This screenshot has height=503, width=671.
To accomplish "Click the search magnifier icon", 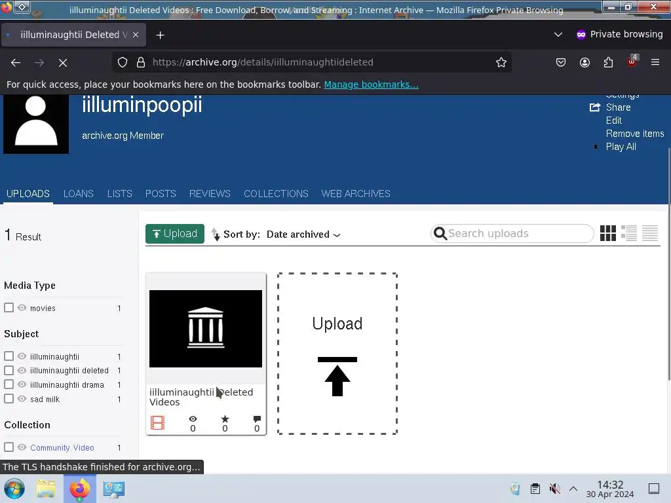I will point(440,234).
